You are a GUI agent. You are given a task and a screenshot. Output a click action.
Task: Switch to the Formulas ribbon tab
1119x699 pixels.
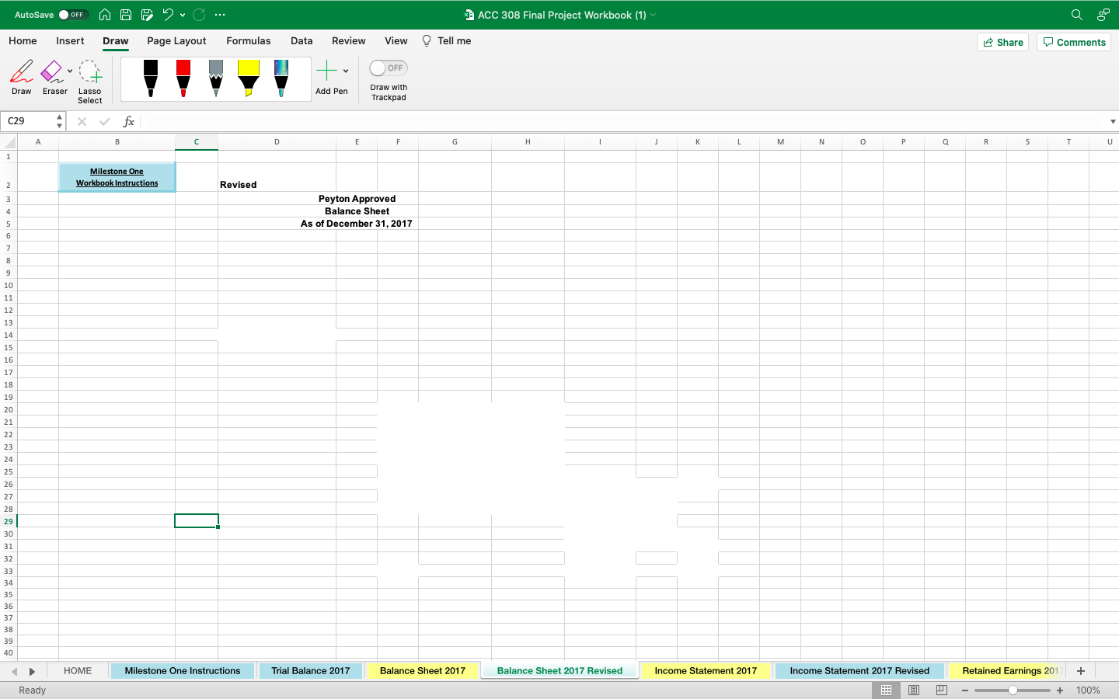tap(248, 40)
